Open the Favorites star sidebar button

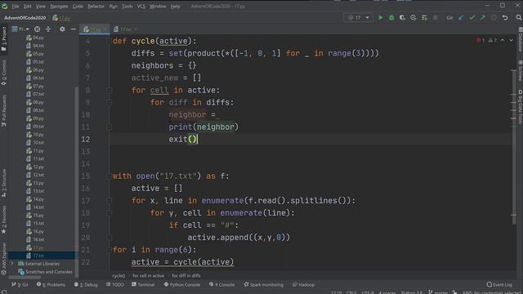point(3,220)
